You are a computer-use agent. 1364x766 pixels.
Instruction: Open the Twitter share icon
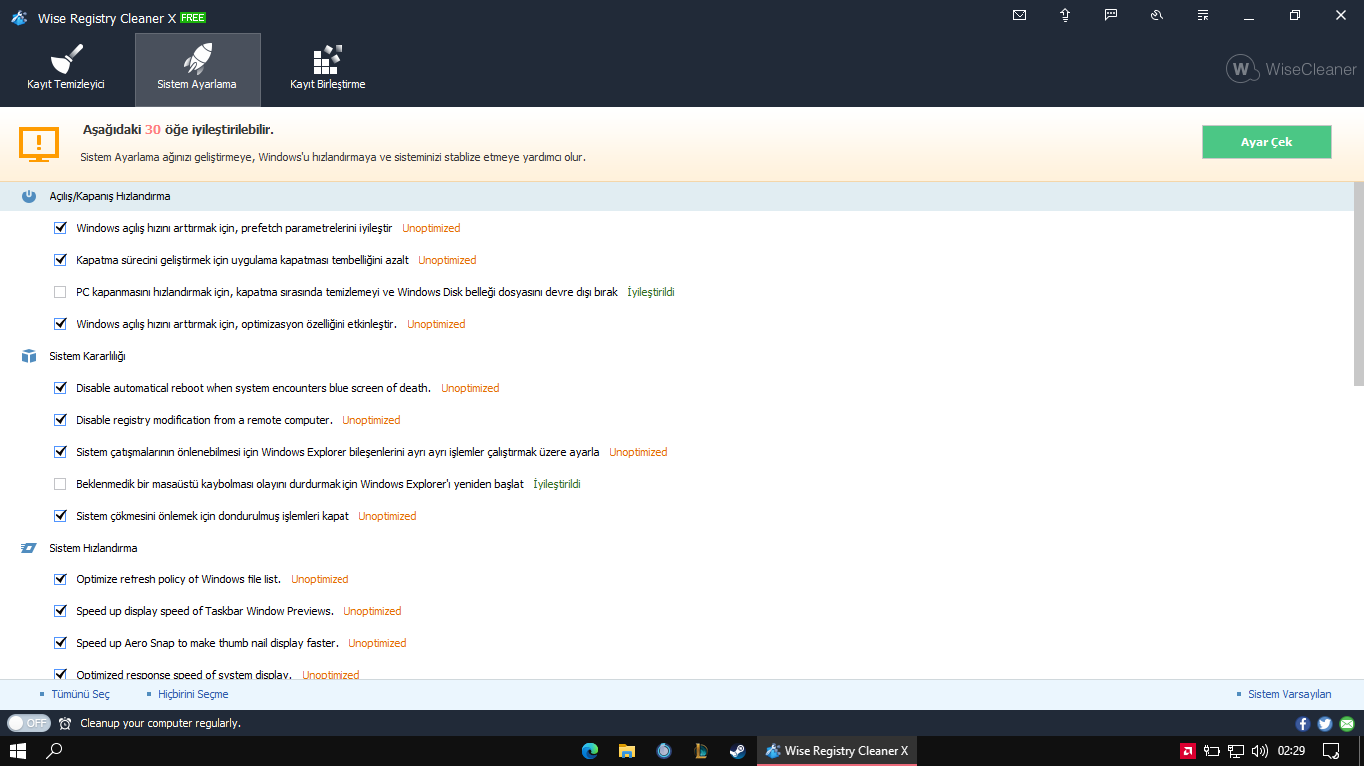tap(1325, 724)
